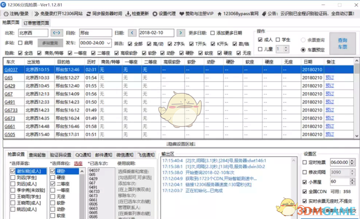The width and height of the screenshot is (360, 219).
Task: Check the 学生 checkbox in 操作
Action: (x=278, y=40)
